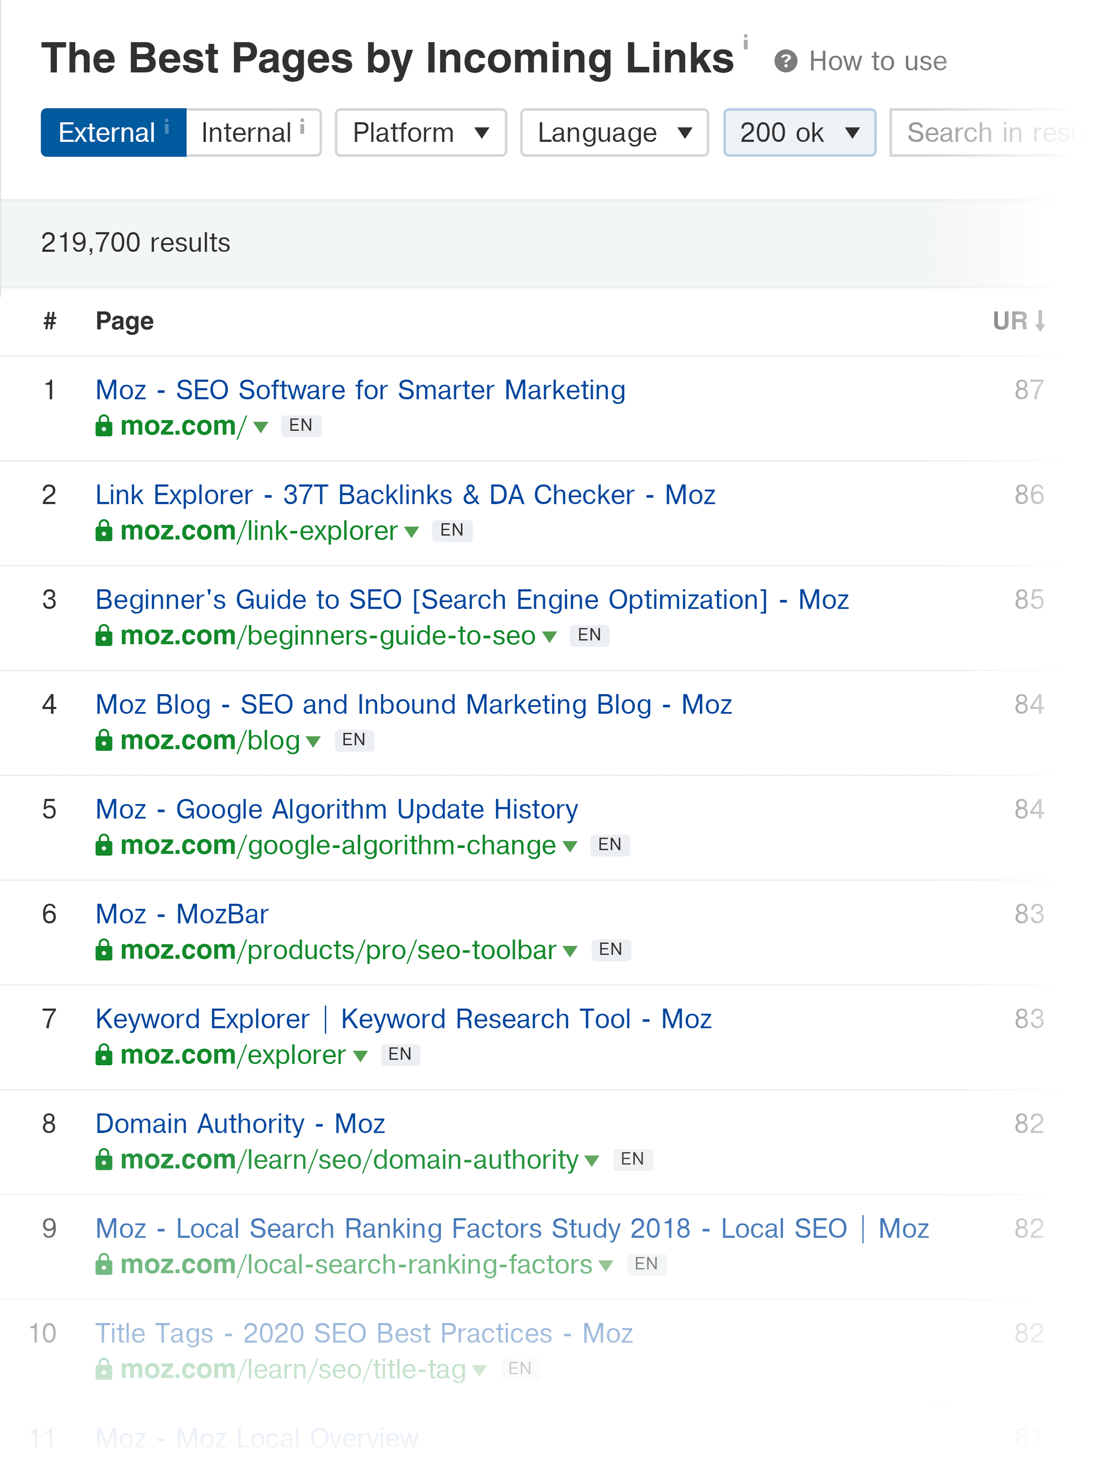The image size is (1094, 1482).
Task: Expand the arrow next to moz.com/link-explorer
Action: (x=411, y=532)
